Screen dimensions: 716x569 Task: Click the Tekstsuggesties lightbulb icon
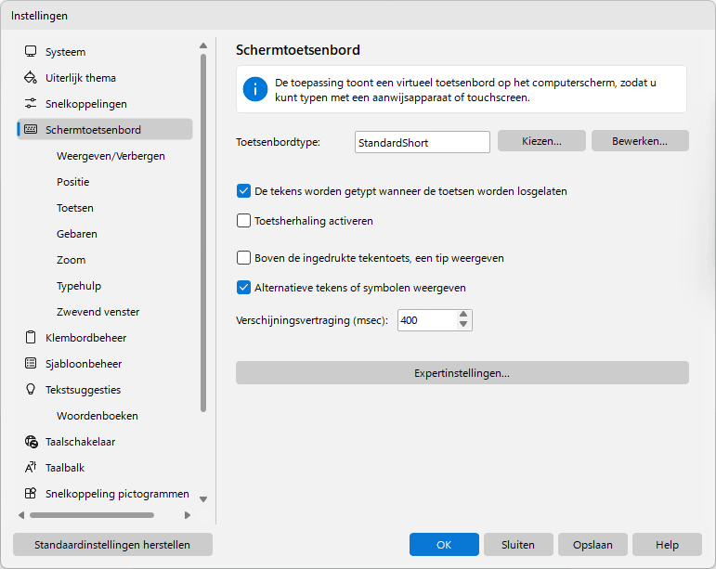(x=31, y=390)
